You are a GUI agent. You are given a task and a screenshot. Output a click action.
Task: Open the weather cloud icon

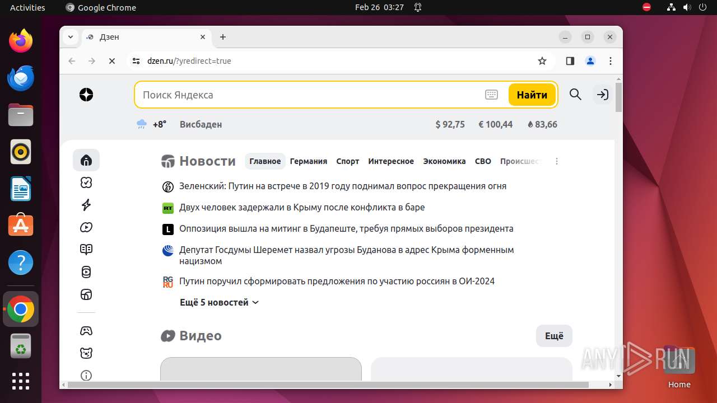click(142, 124)
